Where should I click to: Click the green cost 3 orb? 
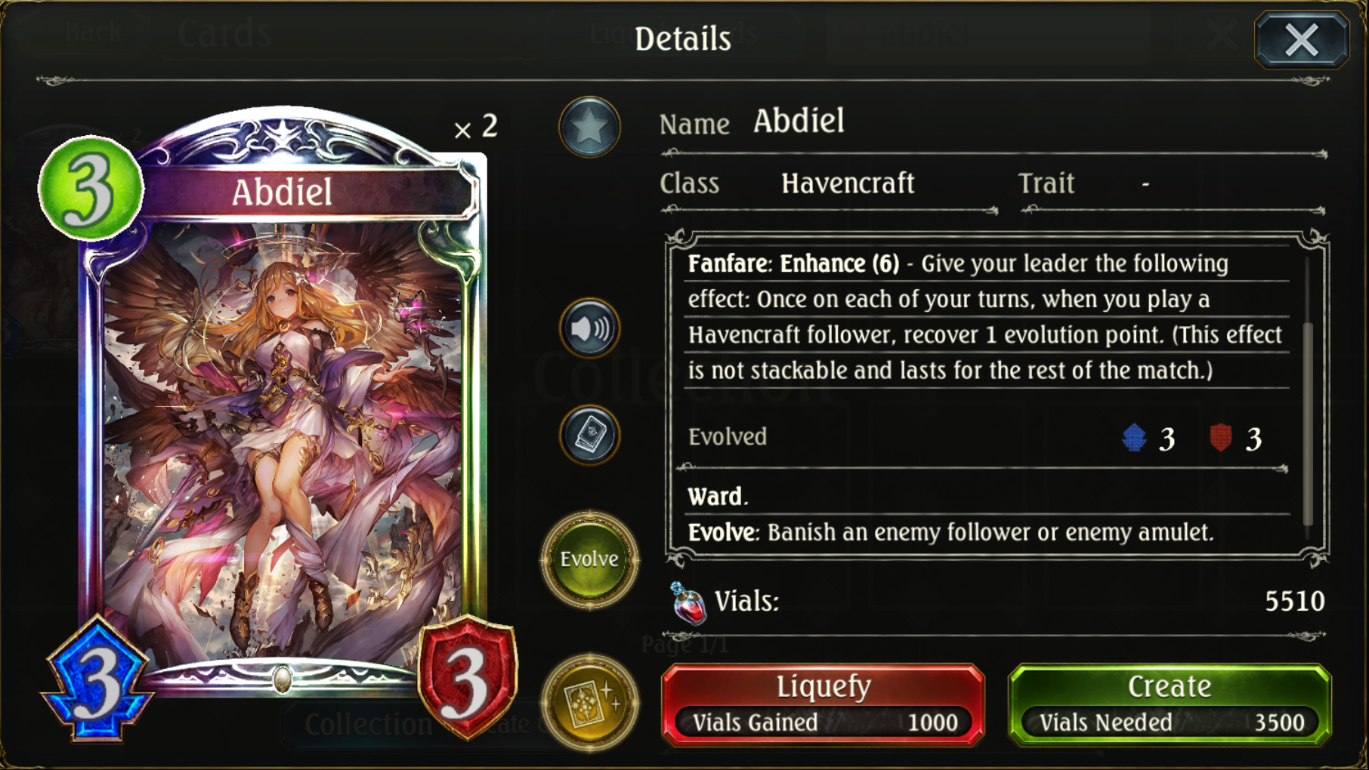coord(91,189)
